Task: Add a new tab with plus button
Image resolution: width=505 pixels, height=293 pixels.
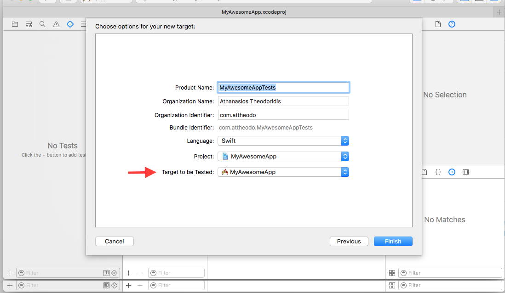Action: [x=499, y=12]
